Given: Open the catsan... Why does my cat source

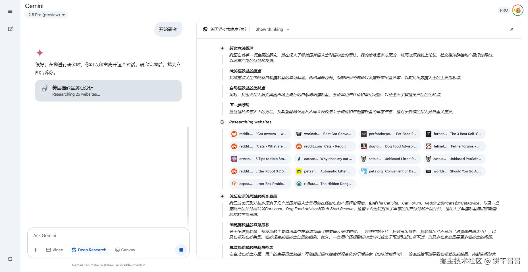Looking at the screenshot, I should [325, 159].
